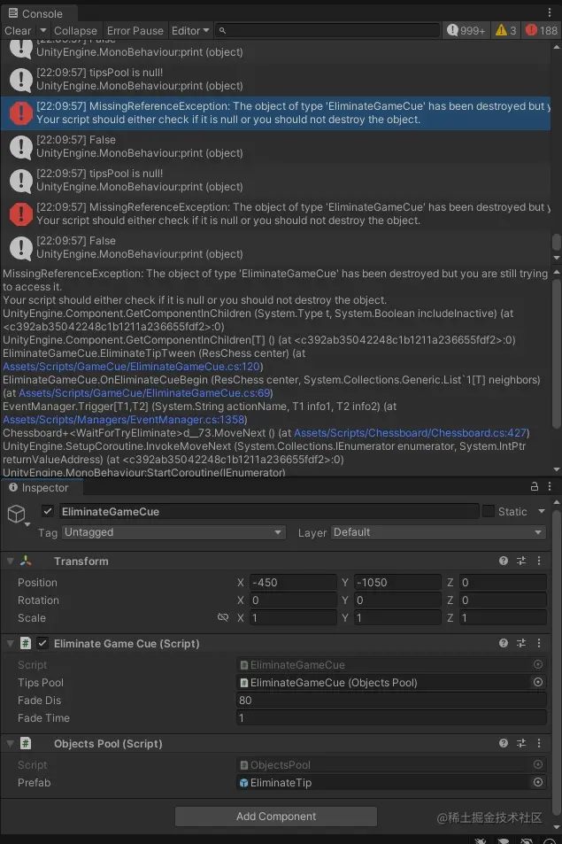The image size is (562, 844).
Task: Select the Tips Pool object reference field
Action: (x=383, y=683)
